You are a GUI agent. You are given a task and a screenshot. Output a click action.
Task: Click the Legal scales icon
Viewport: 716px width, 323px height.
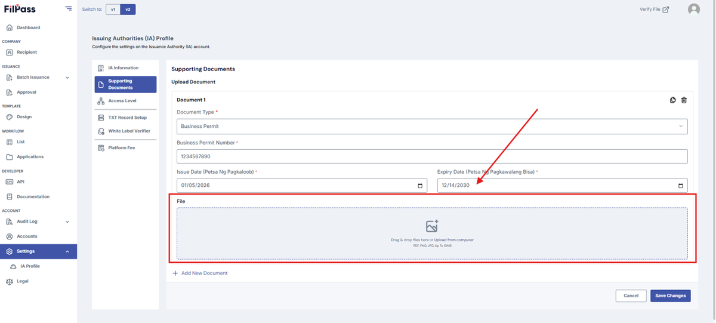pyautogui.click(x=10, y=281)
